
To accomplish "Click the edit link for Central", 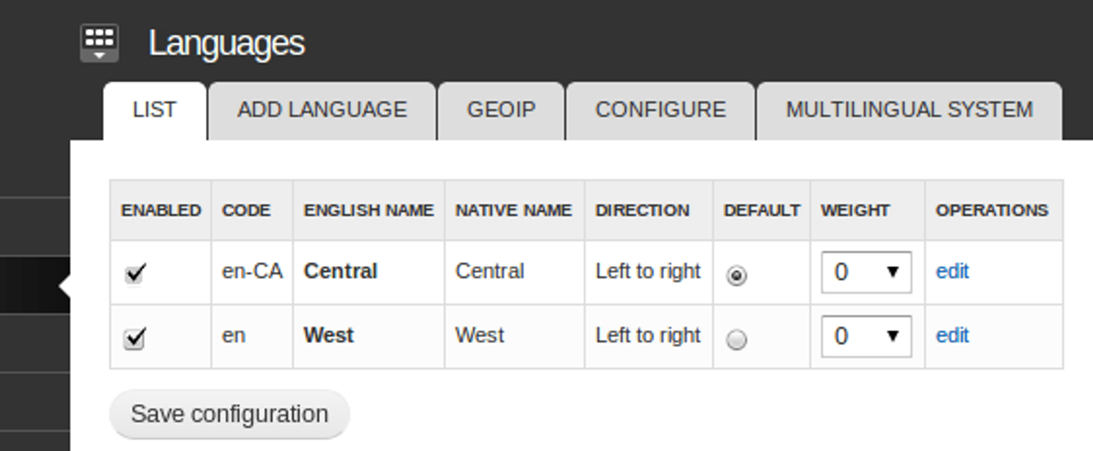I will coord(952,272).
